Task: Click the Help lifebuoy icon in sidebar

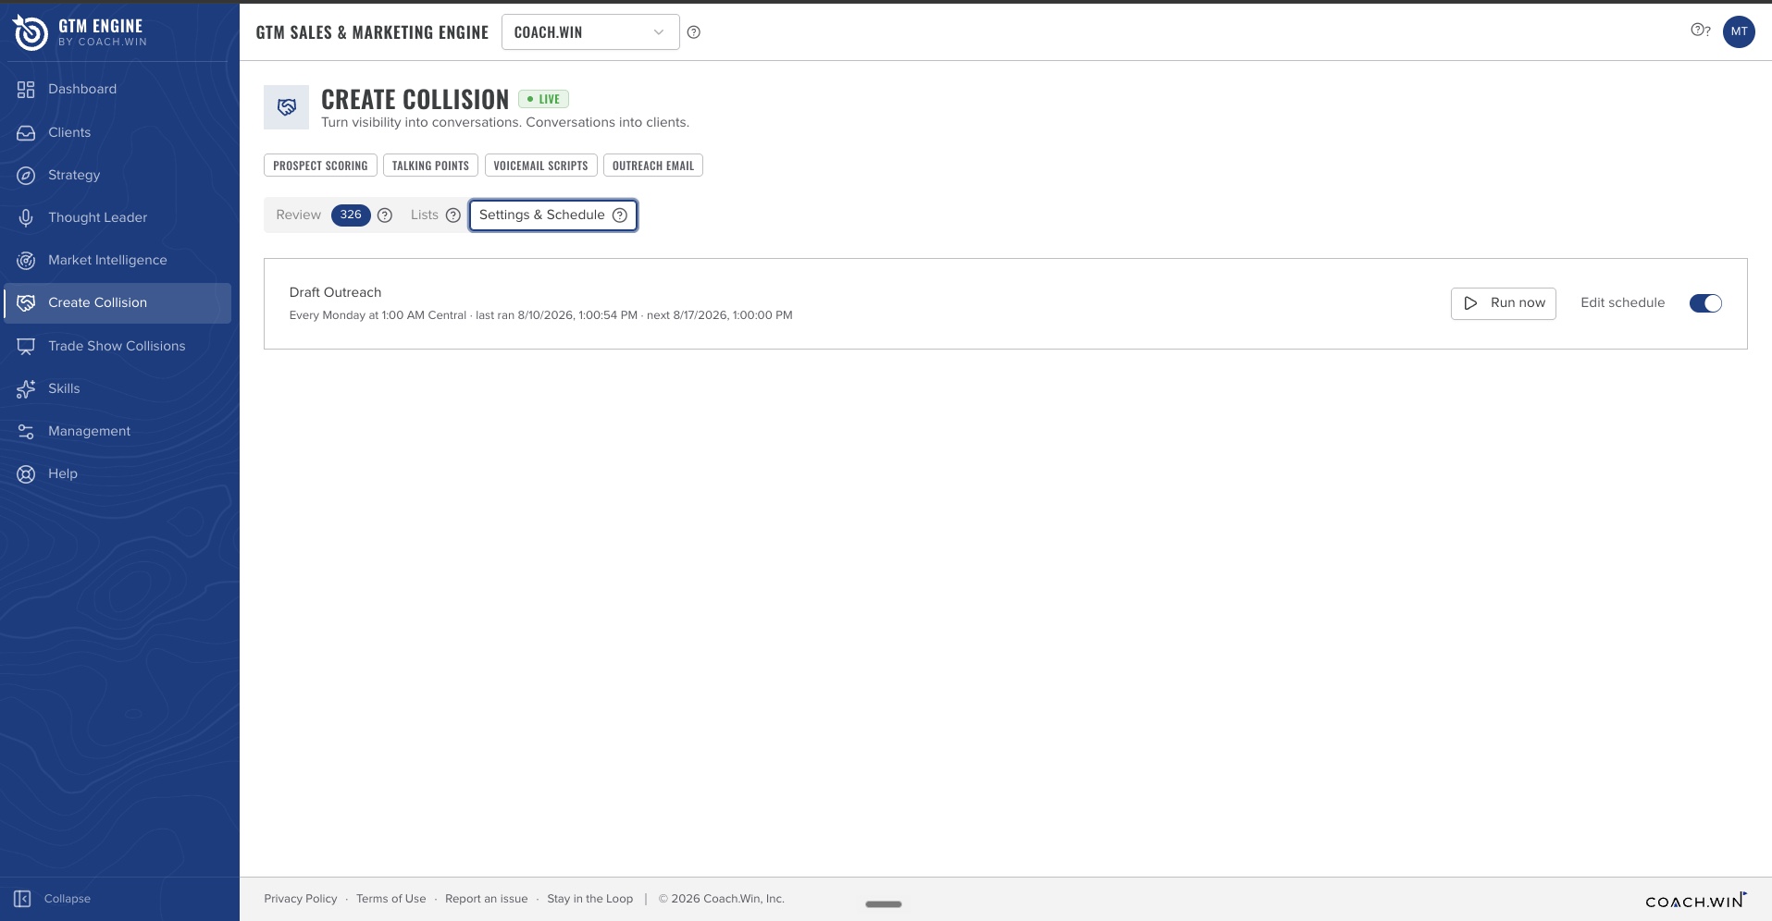Action: [x=26, y=474]
